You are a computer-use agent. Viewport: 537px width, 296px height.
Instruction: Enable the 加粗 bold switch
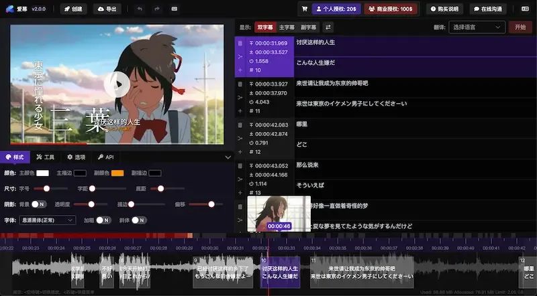click(x=103, y=220)
